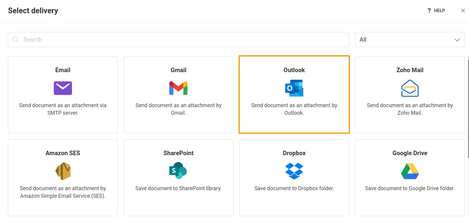Click the magnifier icon in search box

(15, 40)
